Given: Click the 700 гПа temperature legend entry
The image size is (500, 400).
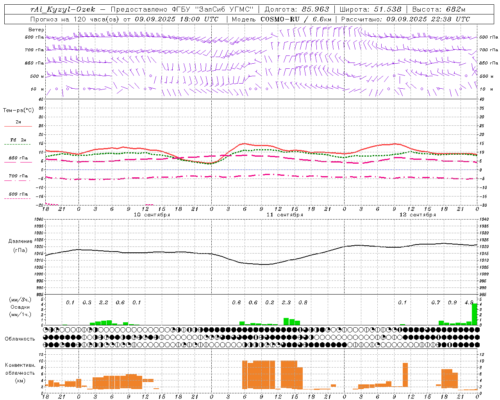Looking at the screenshot, I should point(18,176).
